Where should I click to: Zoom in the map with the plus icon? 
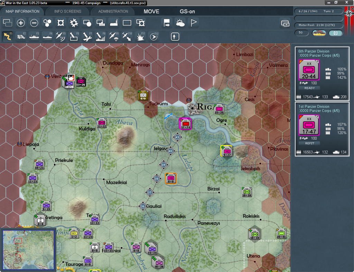point(21,23)
